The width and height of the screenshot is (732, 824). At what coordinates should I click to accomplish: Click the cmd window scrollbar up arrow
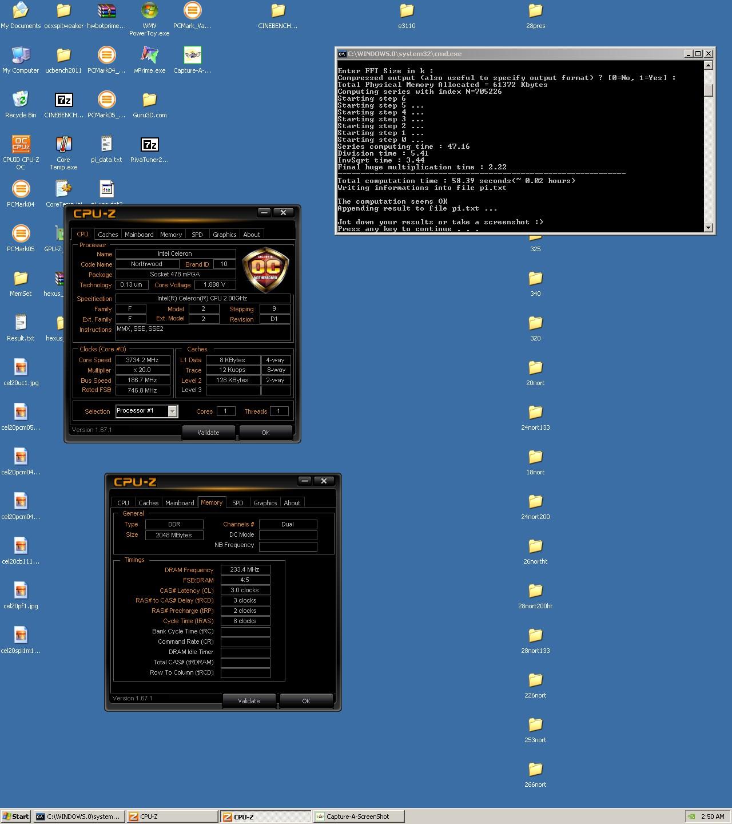pyautogui.click(x=709, y=65)
